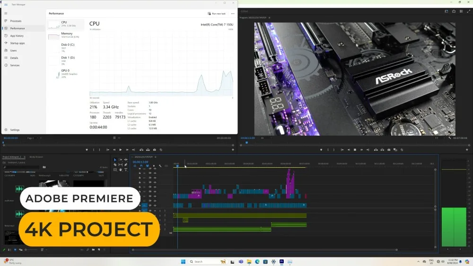473x266 pixels.
Task: Toggle V1 track targeting highlight
Action: (144, 206)
